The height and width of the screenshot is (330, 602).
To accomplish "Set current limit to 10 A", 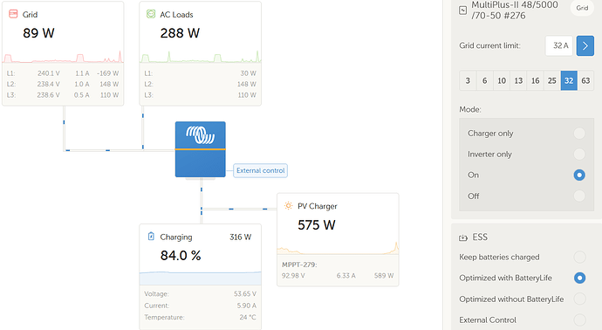I will (502, 80).
